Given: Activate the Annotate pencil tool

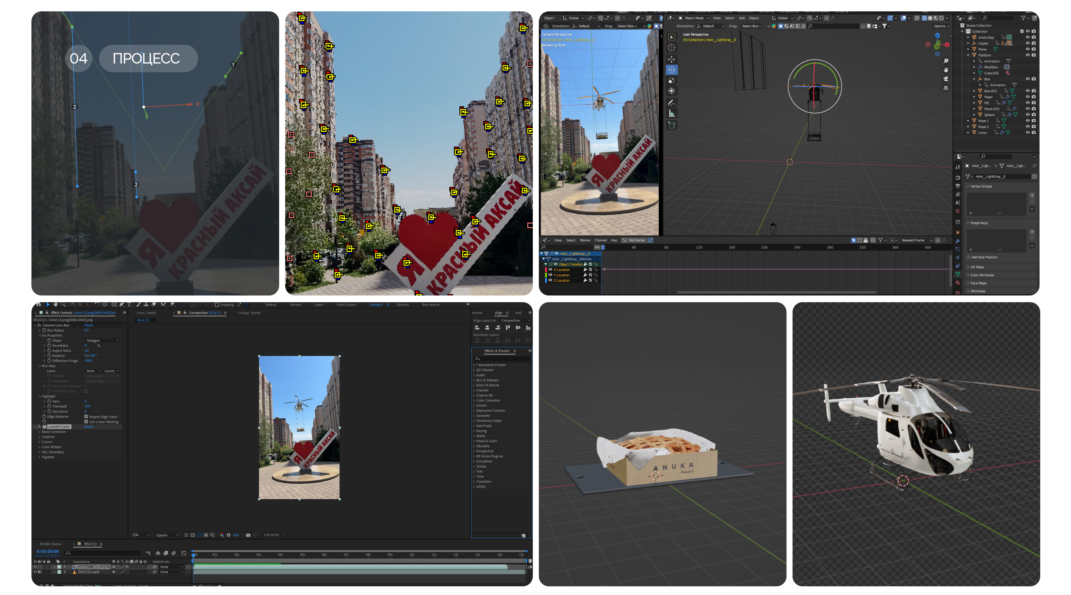Looking at the screenshot, I should [671, 103].
